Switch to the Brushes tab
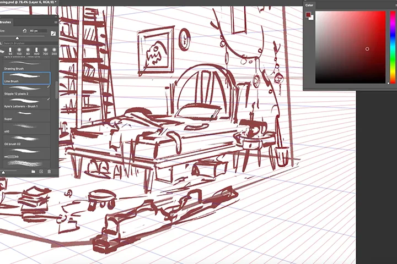Screen dimensions: 397x264 coord(6,22)
